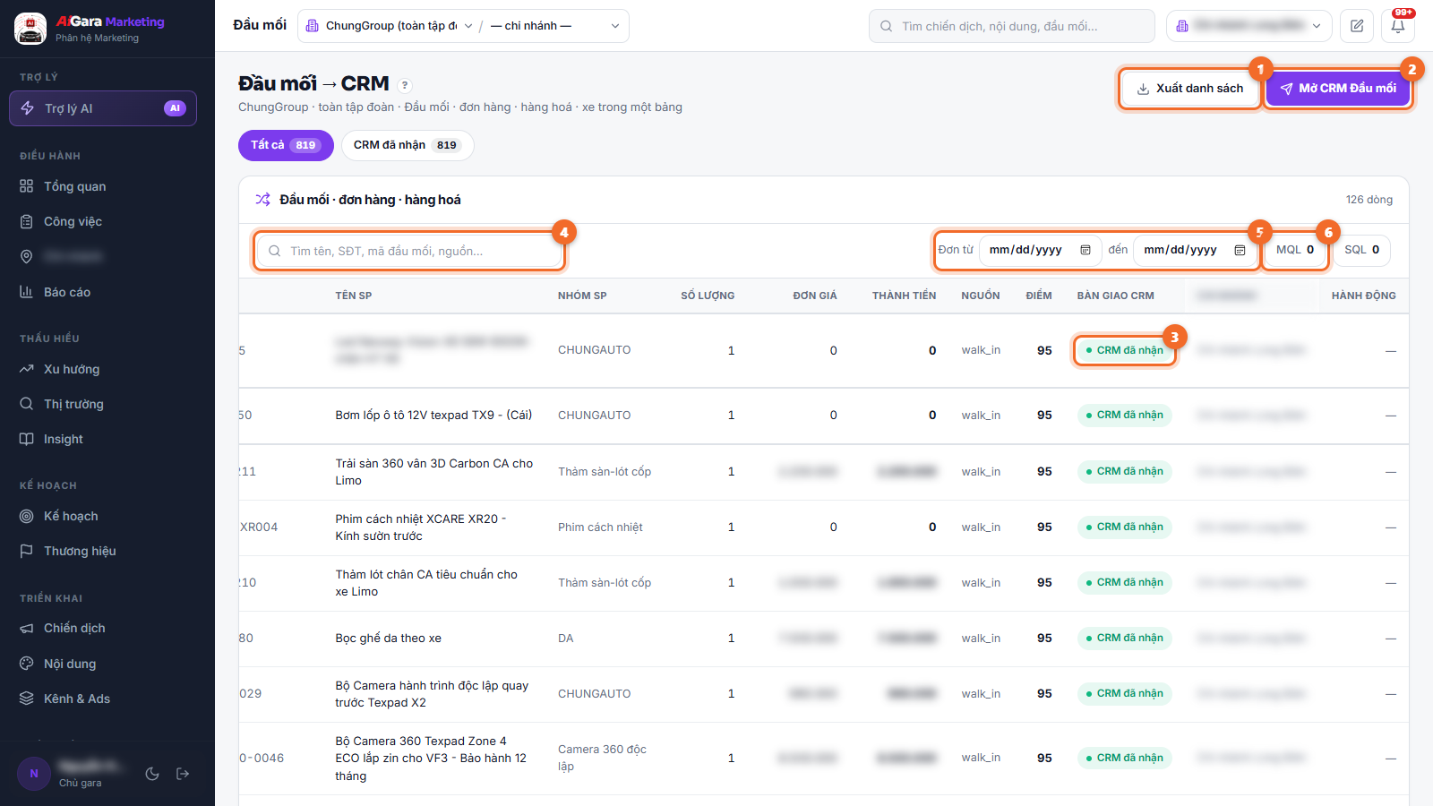Select the Tất cả 819 tab
1433x806 pixels.
286,145
